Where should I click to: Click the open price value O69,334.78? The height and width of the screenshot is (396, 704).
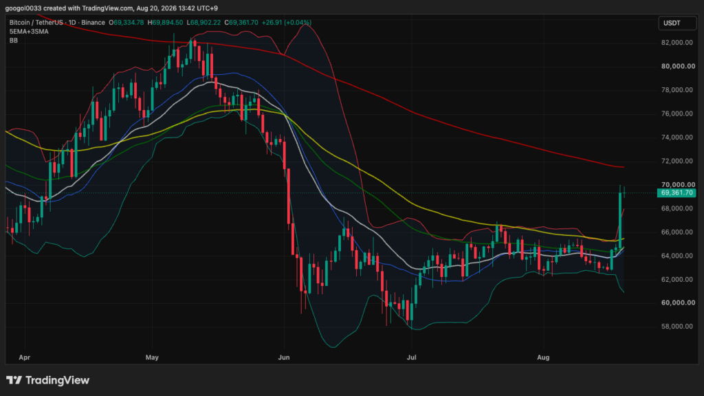coord(126,23)
